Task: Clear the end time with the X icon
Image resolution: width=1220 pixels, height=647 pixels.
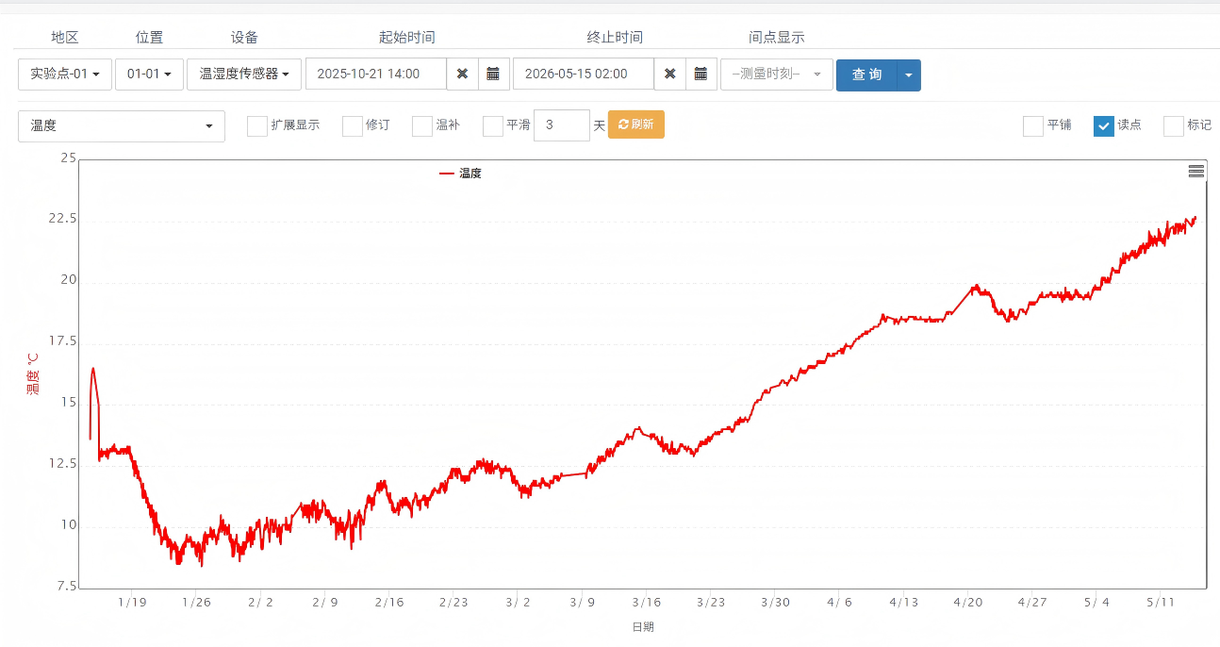Action: (669, 75)
